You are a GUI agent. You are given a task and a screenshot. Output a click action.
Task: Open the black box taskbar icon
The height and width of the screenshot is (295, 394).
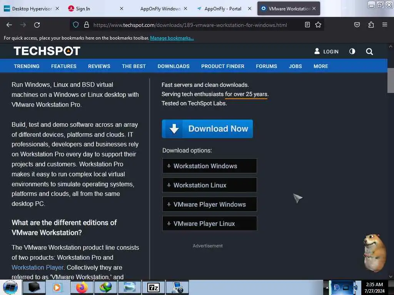click(x=34, y=287)
